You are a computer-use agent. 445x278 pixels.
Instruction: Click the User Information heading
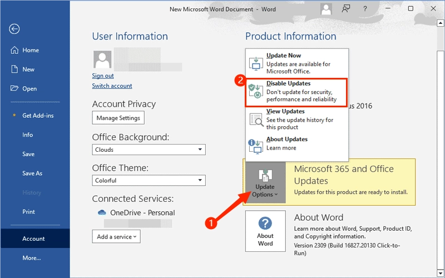pos(130,36)
